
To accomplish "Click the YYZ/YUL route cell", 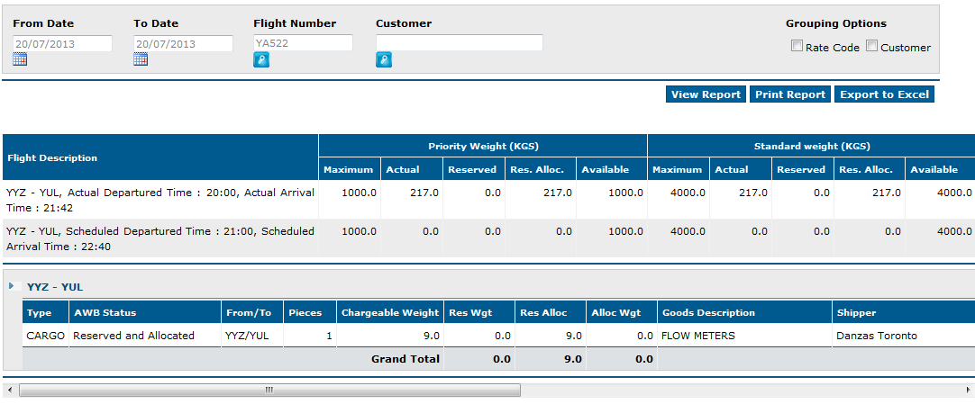I will tap(252, 336).
